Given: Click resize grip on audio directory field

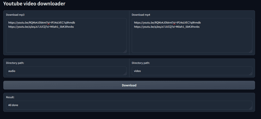Looking at the screenshot, I should tap(125, 73).
